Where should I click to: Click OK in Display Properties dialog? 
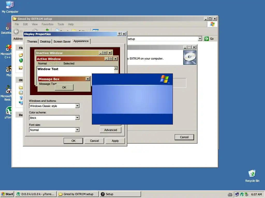73,141
